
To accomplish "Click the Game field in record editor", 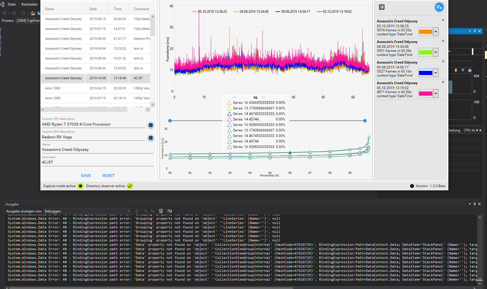I will coord(98,149).
